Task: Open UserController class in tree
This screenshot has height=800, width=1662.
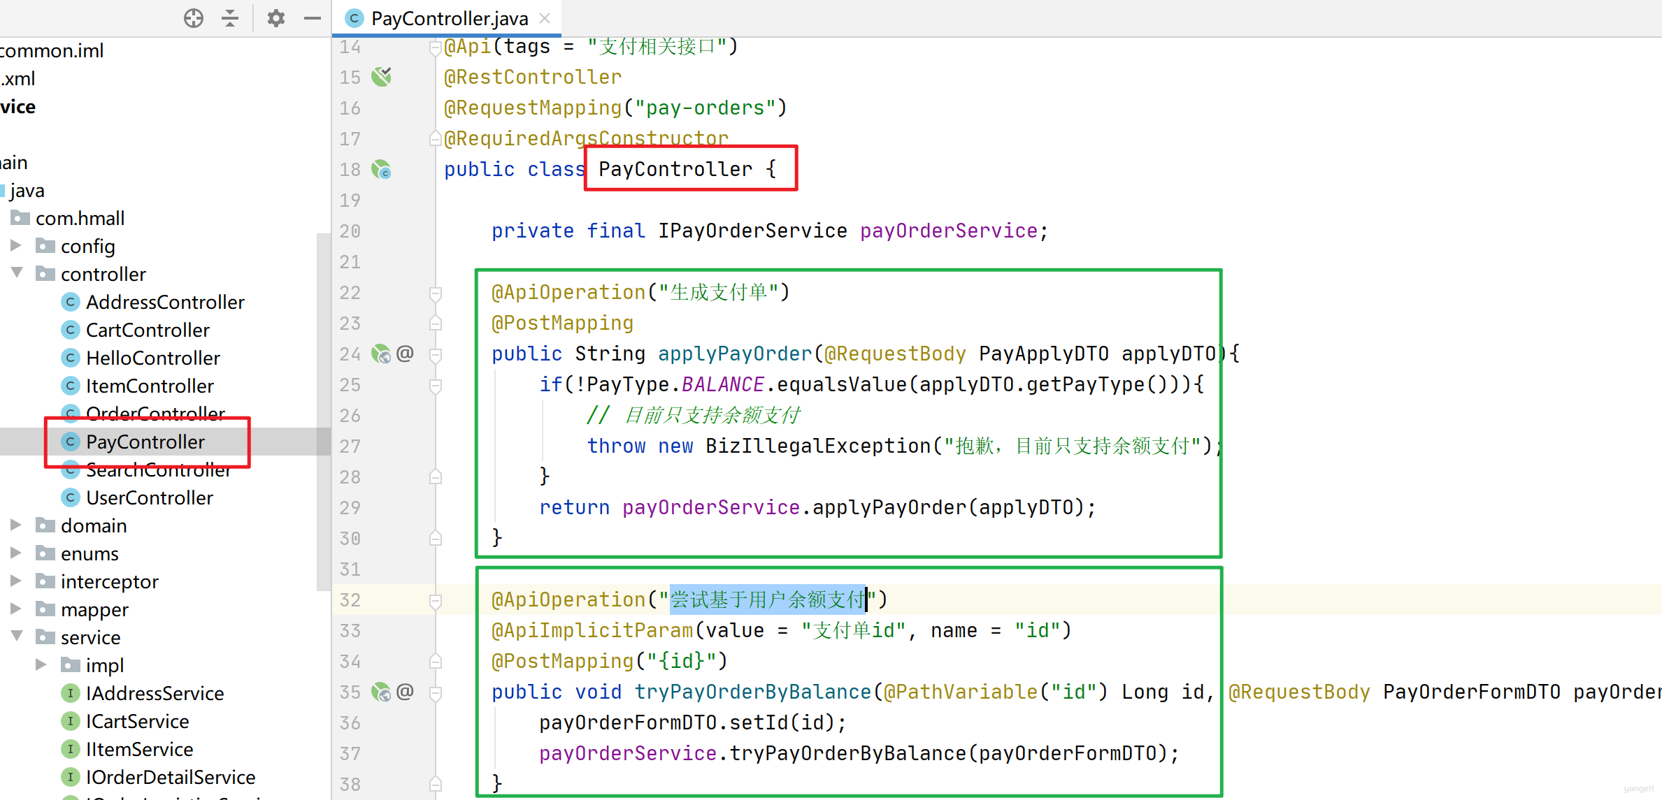Action: 150,497
